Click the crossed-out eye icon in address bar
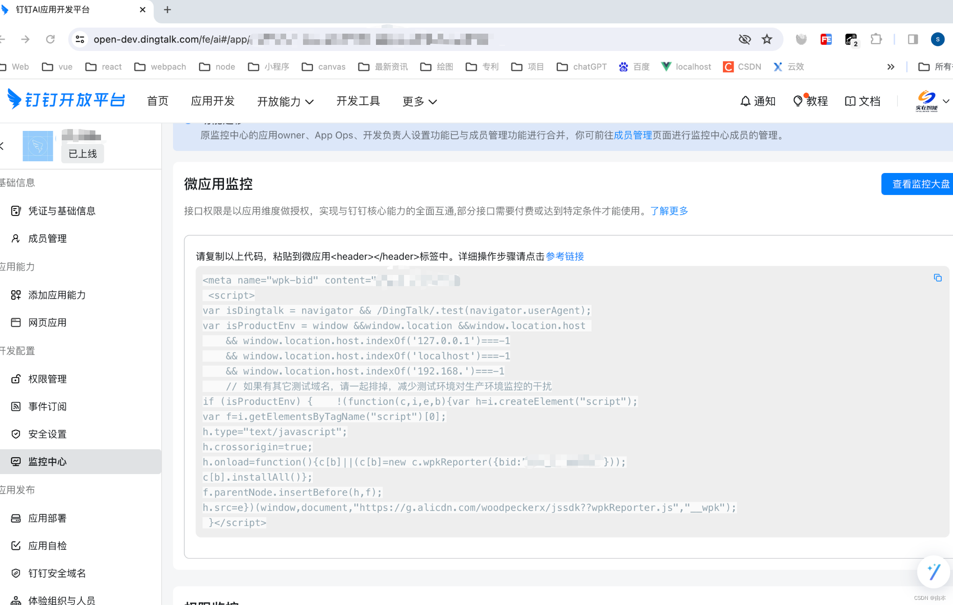Image resolution: width=953 pixels, height=605 pixels. click(744, 39)
